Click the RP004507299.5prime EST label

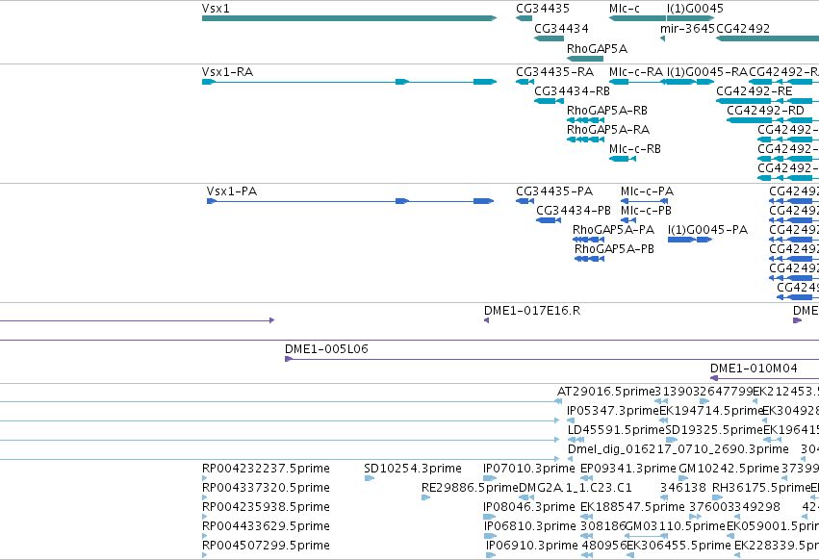click(266, 546)
